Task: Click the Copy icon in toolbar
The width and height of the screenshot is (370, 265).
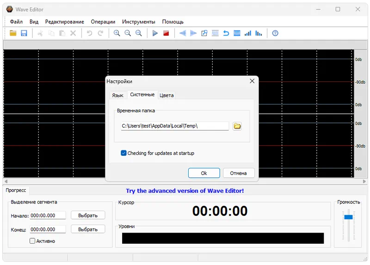Action: pos(51,33)
